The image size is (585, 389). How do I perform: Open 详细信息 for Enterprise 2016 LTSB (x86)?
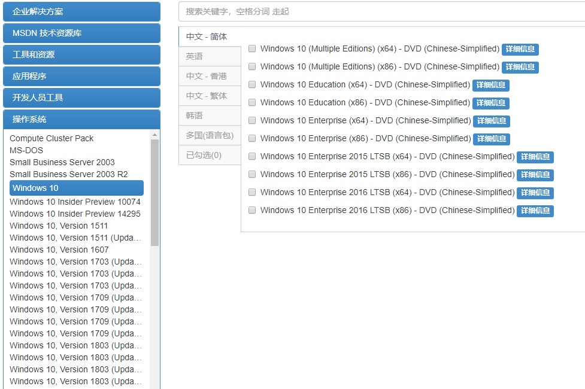point(535,210)
